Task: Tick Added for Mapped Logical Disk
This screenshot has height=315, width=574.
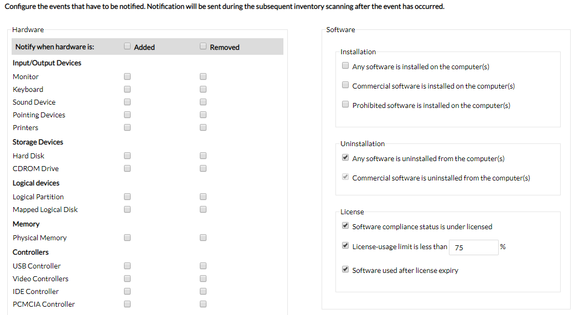Action: pos(127,209)
